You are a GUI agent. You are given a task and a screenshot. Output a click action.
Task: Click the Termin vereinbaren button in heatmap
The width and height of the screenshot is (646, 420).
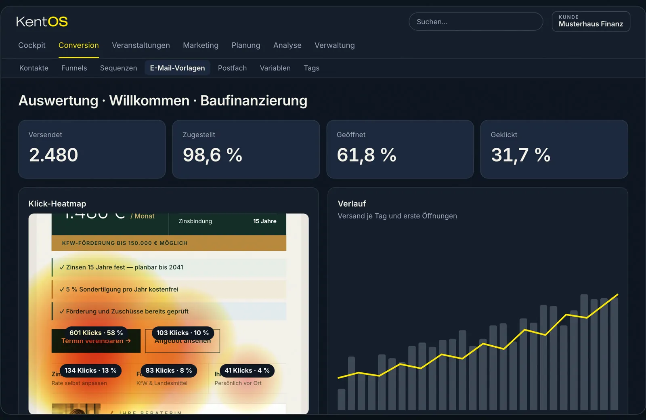coord(96,341)
